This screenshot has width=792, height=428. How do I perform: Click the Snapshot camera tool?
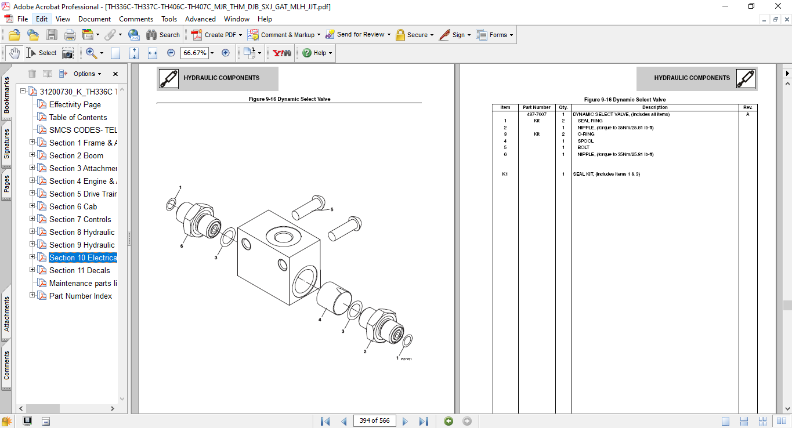[68, 53]
